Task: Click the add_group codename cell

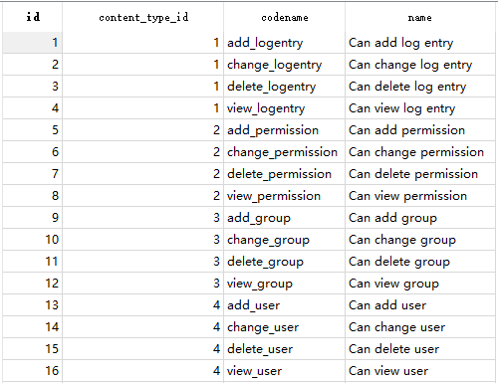Action: (x=285, y=218)
